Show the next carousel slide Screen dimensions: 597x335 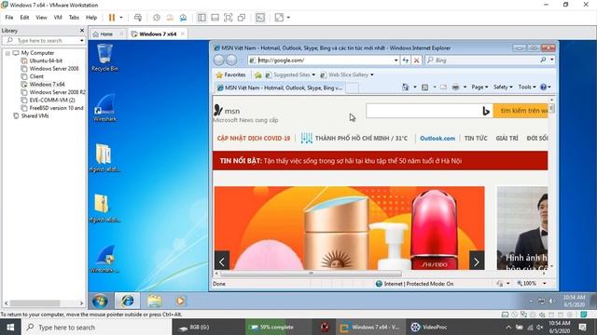tap(477, 261)
